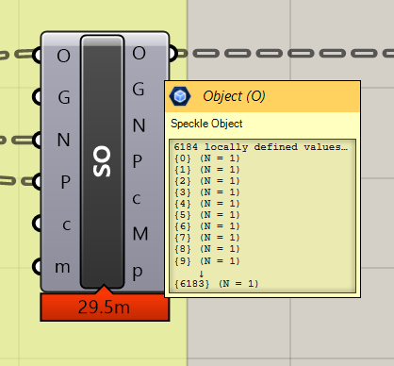Click the O input parameter grip
The height and width of the screenshot is (366, 394).
[37, 56]
